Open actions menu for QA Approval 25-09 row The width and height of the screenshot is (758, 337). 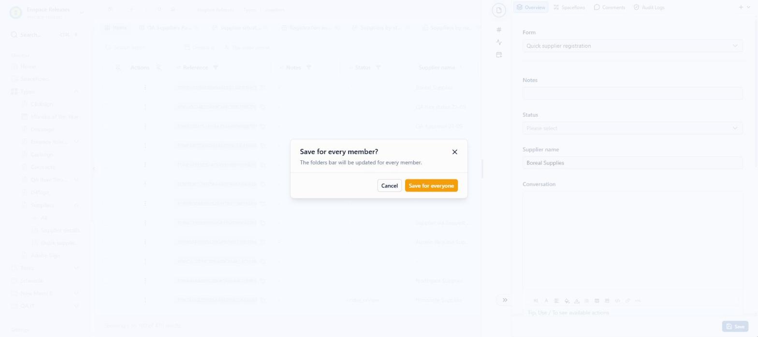click(145, 126)
